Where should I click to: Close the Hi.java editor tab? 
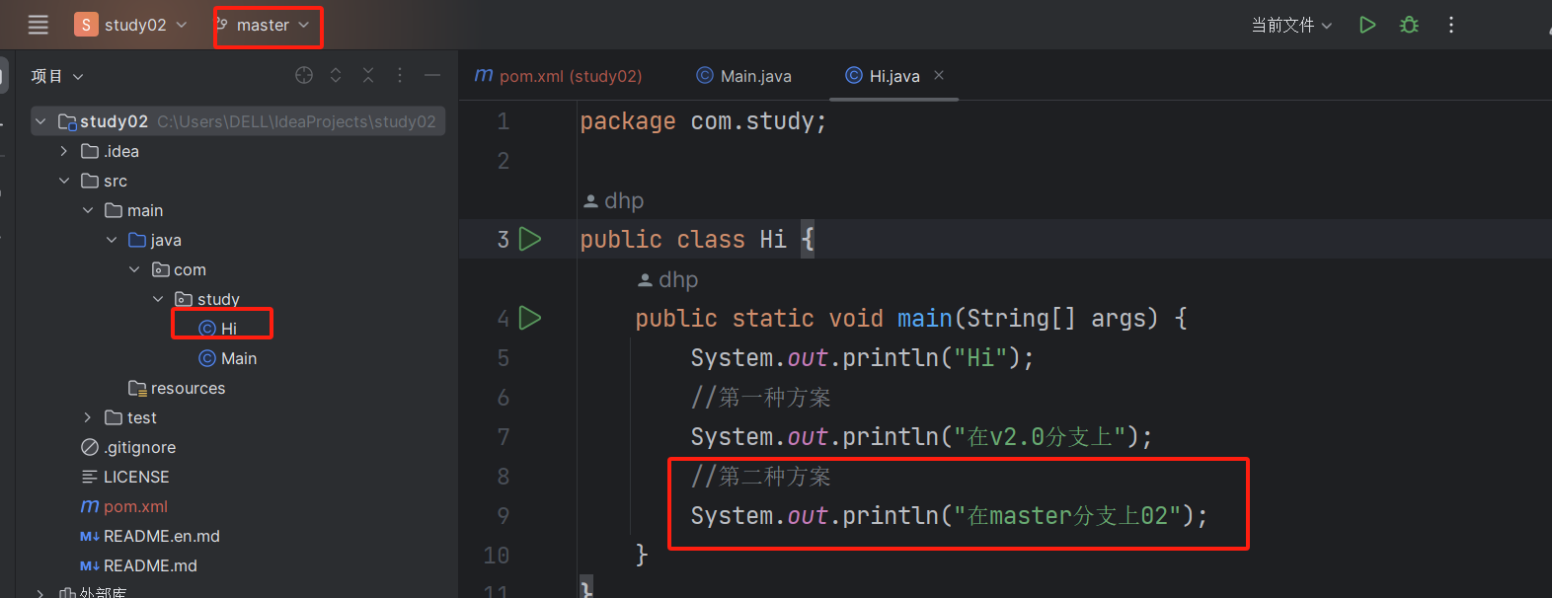point(939,75)
